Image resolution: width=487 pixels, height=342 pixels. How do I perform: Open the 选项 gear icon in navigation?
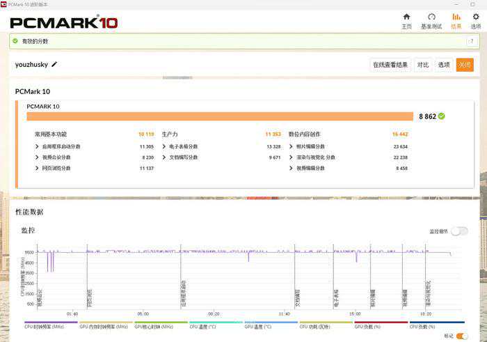tap(476, 17)
